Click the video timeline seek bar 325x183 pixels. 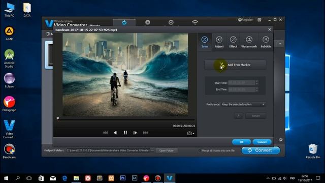(126, 120)
